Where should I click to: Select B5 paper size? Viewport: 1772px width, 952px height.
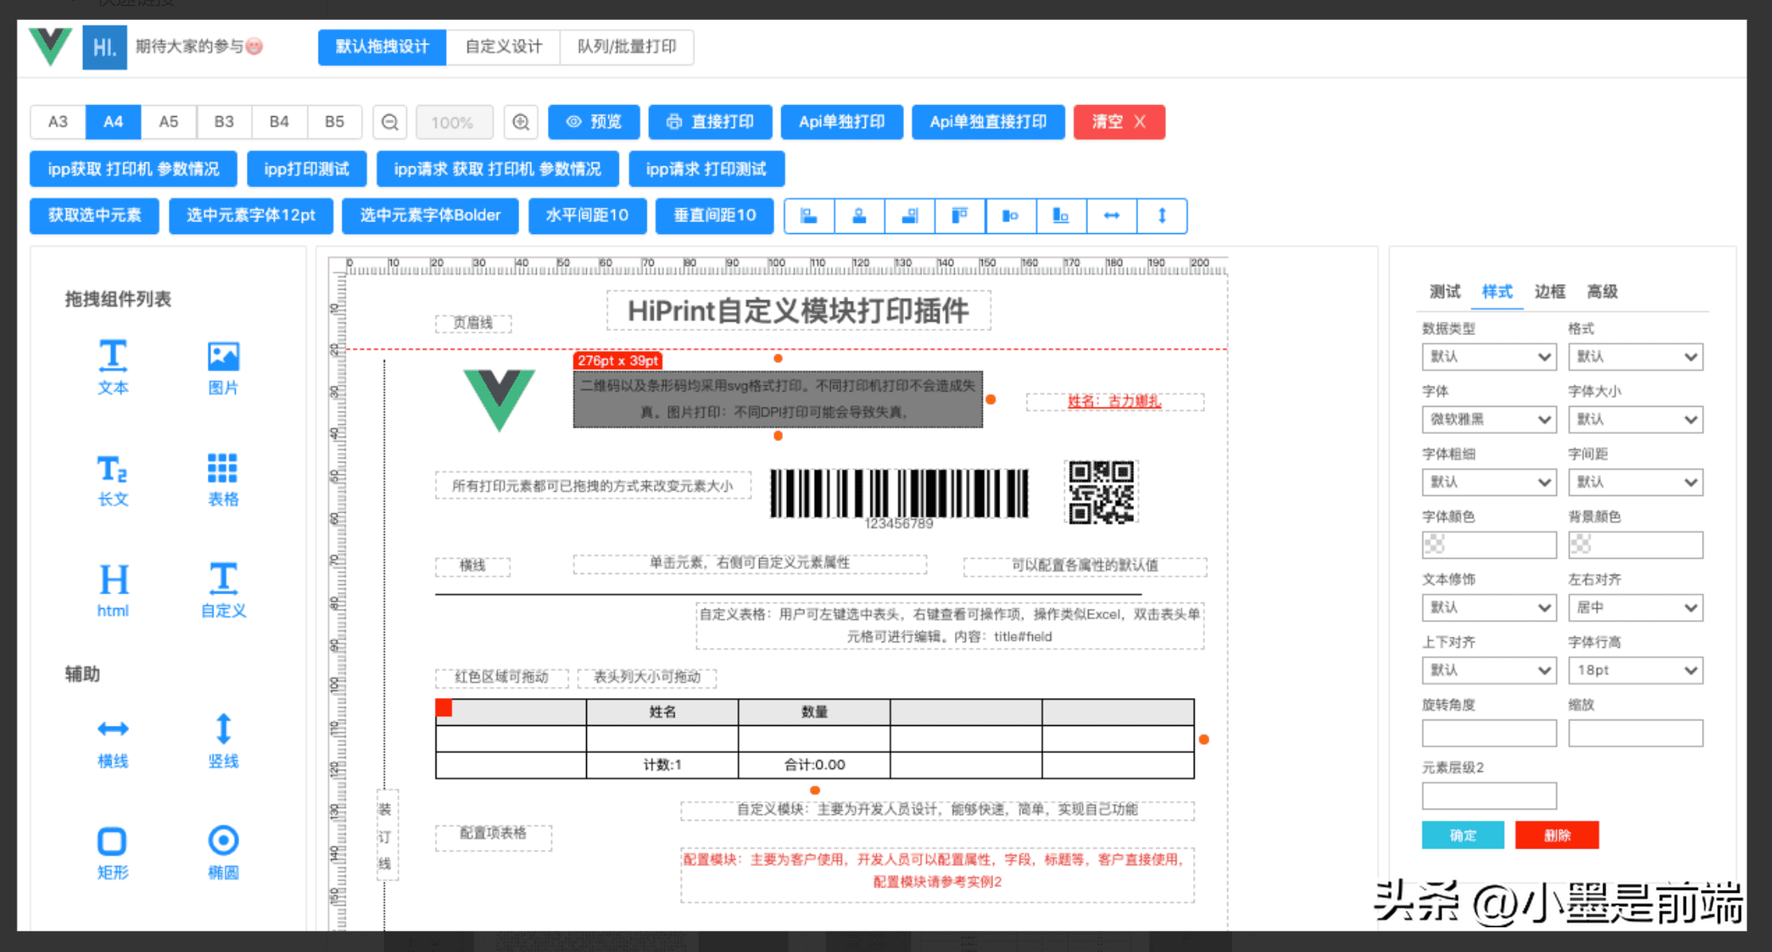[x=334, y=122]
